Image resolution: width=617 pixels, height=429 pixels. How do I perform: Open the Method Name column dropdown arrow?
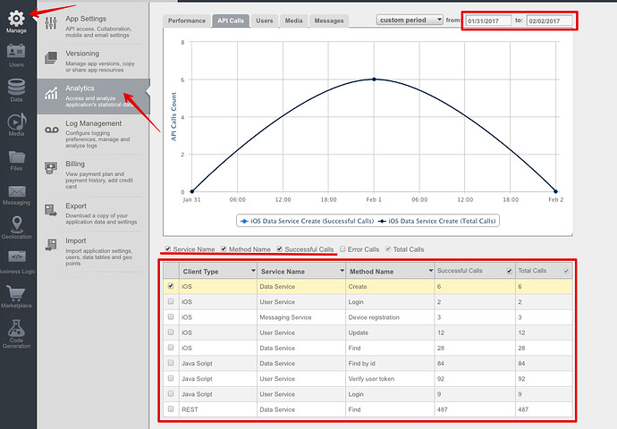click(x=431, y=271)
